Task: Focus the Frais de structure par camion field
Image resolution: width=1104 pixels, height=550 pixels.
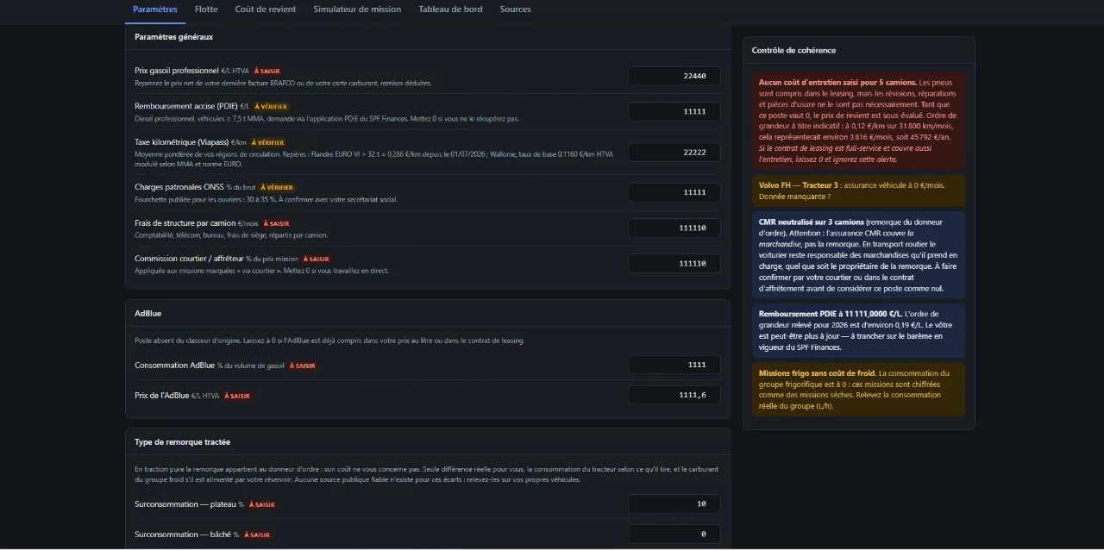Action: [x=674, y=228]
